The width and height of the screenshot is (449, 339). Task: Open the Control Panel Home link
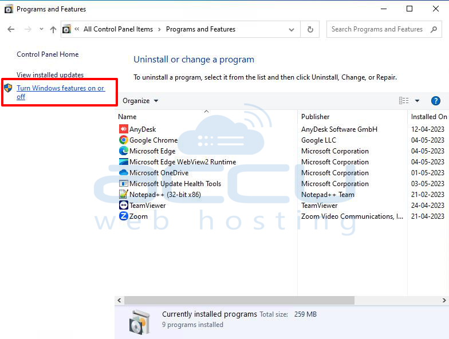pyautogui.click(x=48, y=54)
